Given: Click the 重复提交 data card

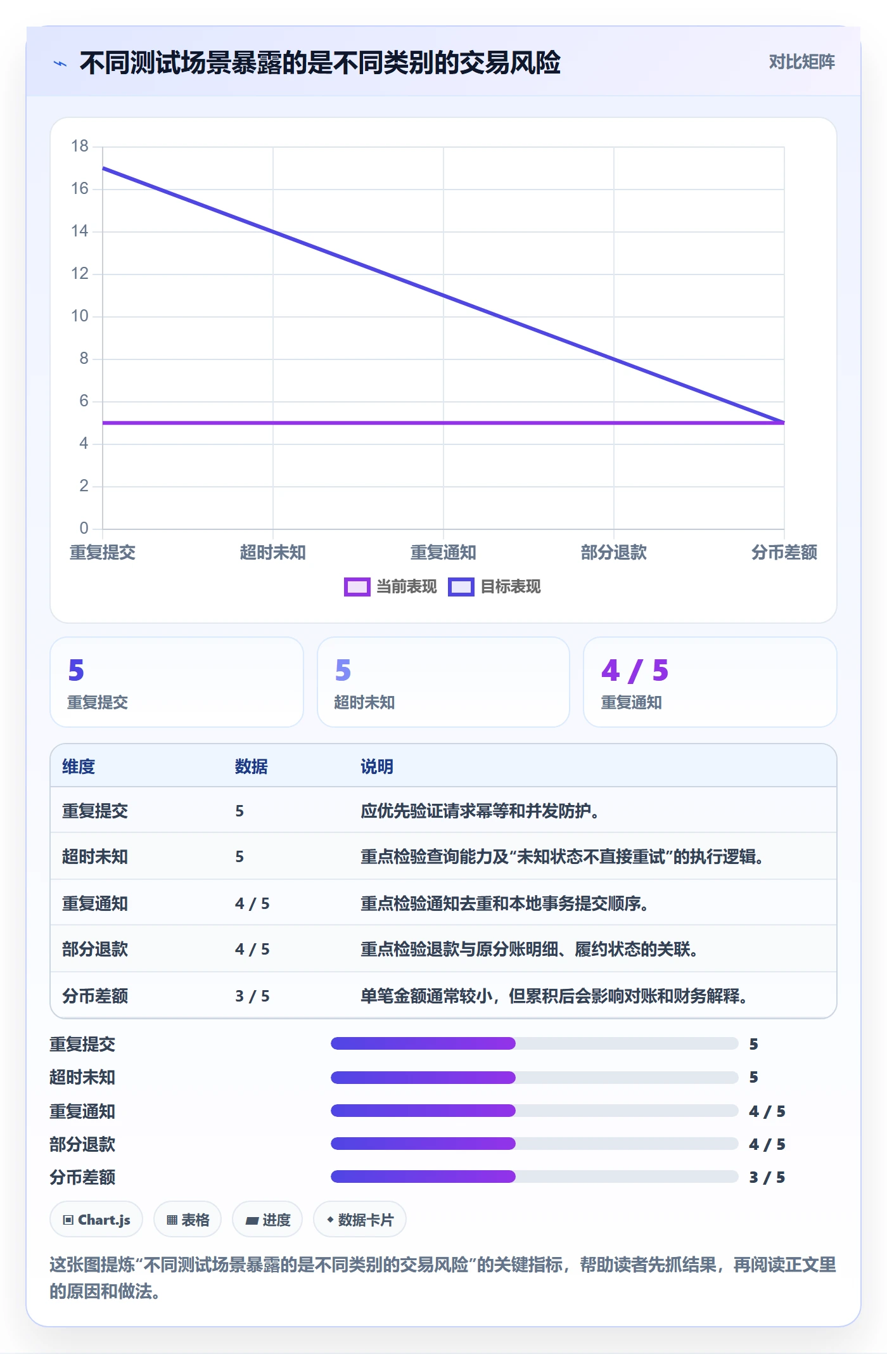Looking at the screenshot, I should [177, 682].
